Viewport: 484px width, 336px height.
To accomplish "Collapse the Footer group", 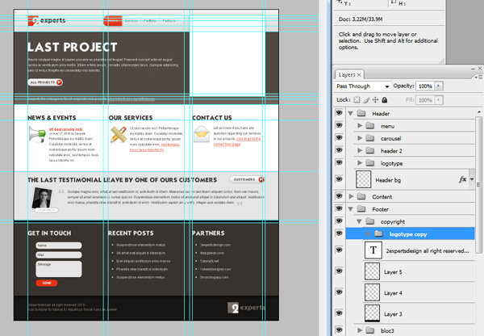I will (x=351, y=209).
